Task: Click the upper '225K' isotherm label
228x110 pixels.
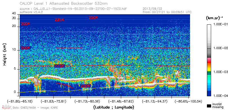Action: tap(60, 20)
